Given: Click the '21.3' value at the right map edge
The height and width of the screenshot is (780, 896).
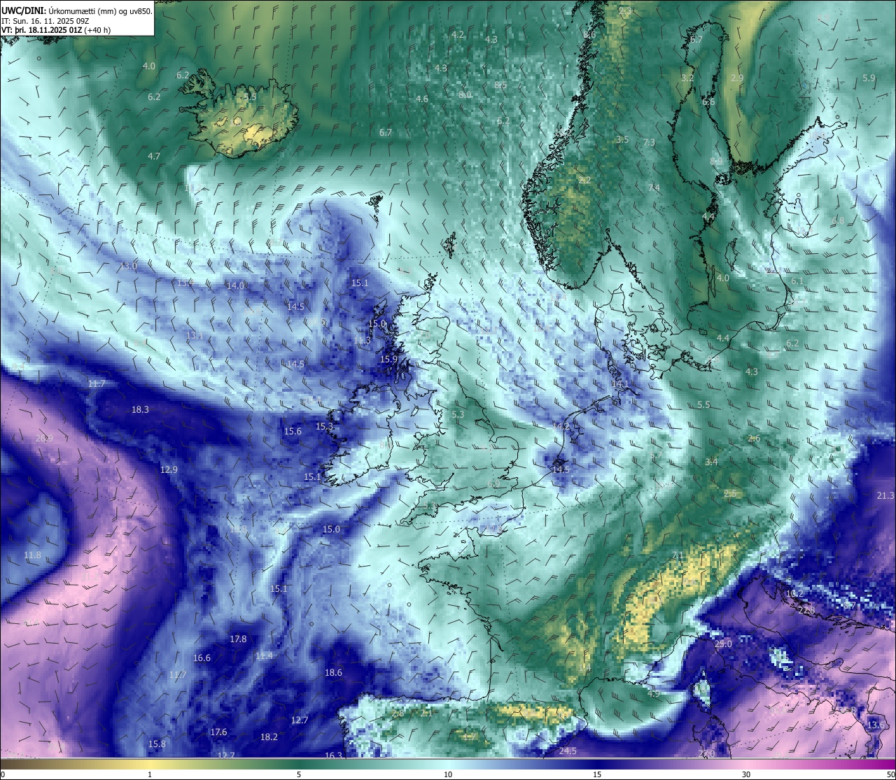Looking at the screenshot, I should pos(885,496).
